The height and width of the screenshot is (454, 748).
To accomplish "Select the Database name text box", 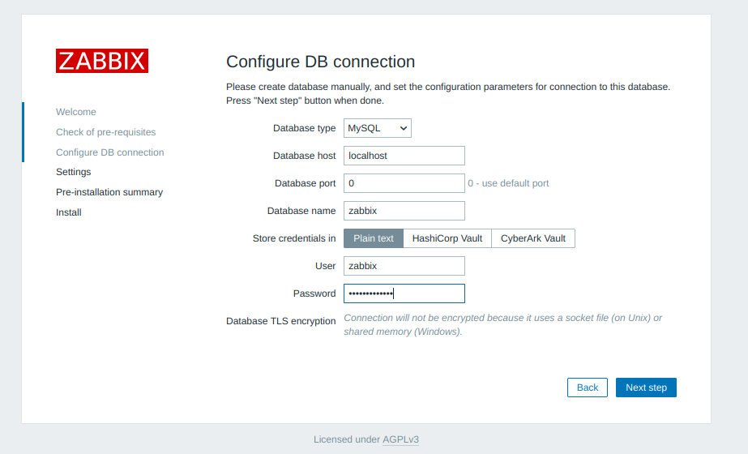I will tap(404, 211).
